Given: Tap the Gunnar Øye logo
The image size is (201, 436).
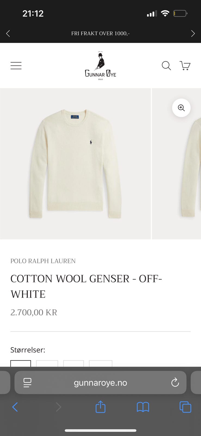Looking at the screenshot, I should [x=100, y=65].
